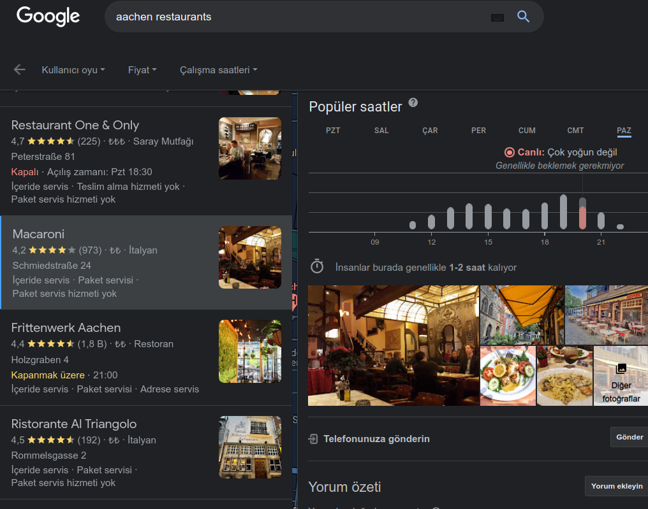
Task: Click the Kapalı closed status text
Action: (25, 172)
